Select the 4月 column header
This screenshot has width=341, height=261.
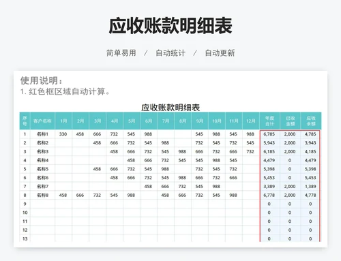pos(115,121)
